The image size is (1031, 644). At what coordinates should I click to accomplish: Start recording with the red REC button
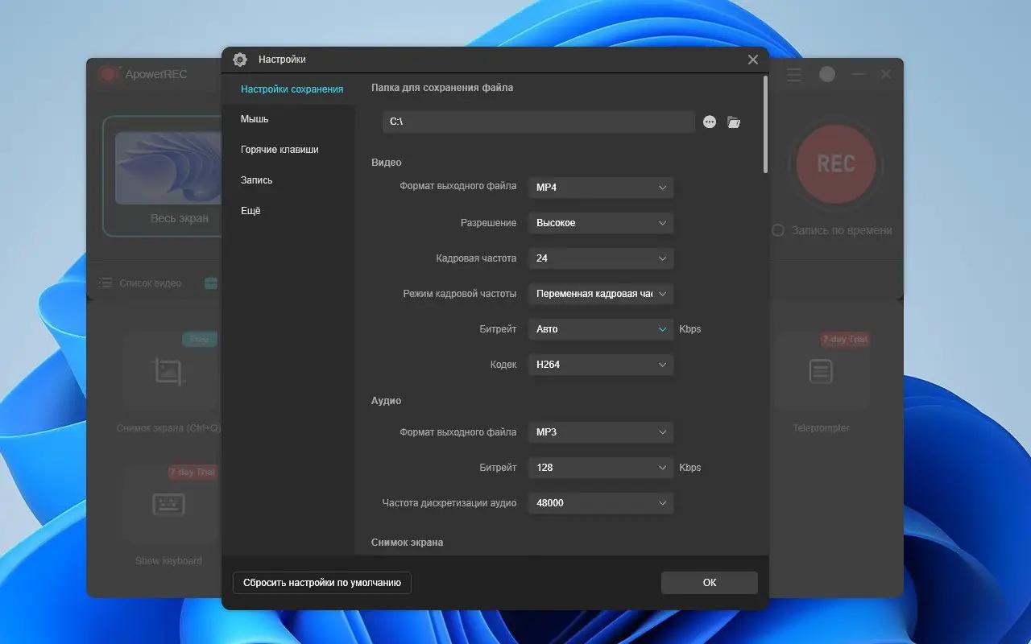836,164
